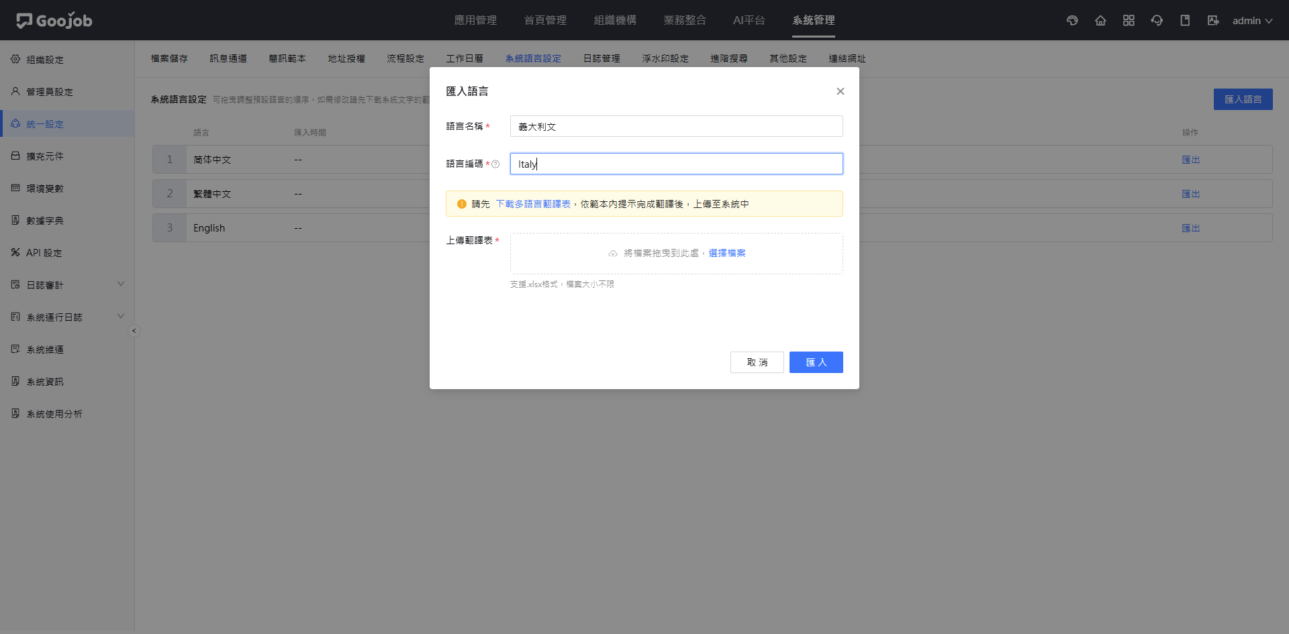Collapse the sidebar with the arrow handle
1289x634 pixels.
point(134,331)
